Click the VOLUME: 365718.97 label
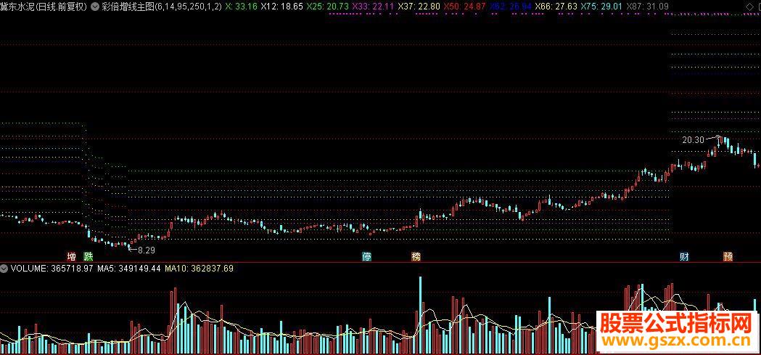 pyautogui.click(x=52, y=268)
